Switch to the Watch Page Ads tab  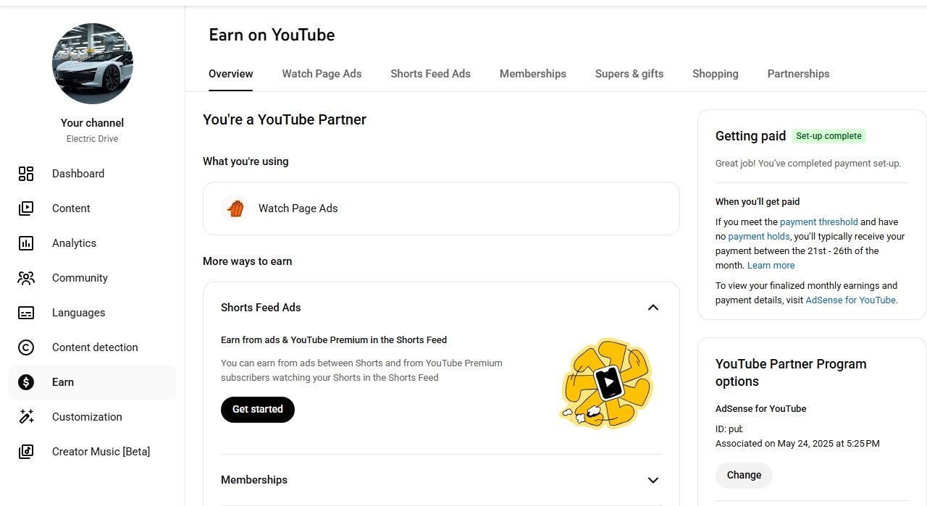(x=322, y=74)
